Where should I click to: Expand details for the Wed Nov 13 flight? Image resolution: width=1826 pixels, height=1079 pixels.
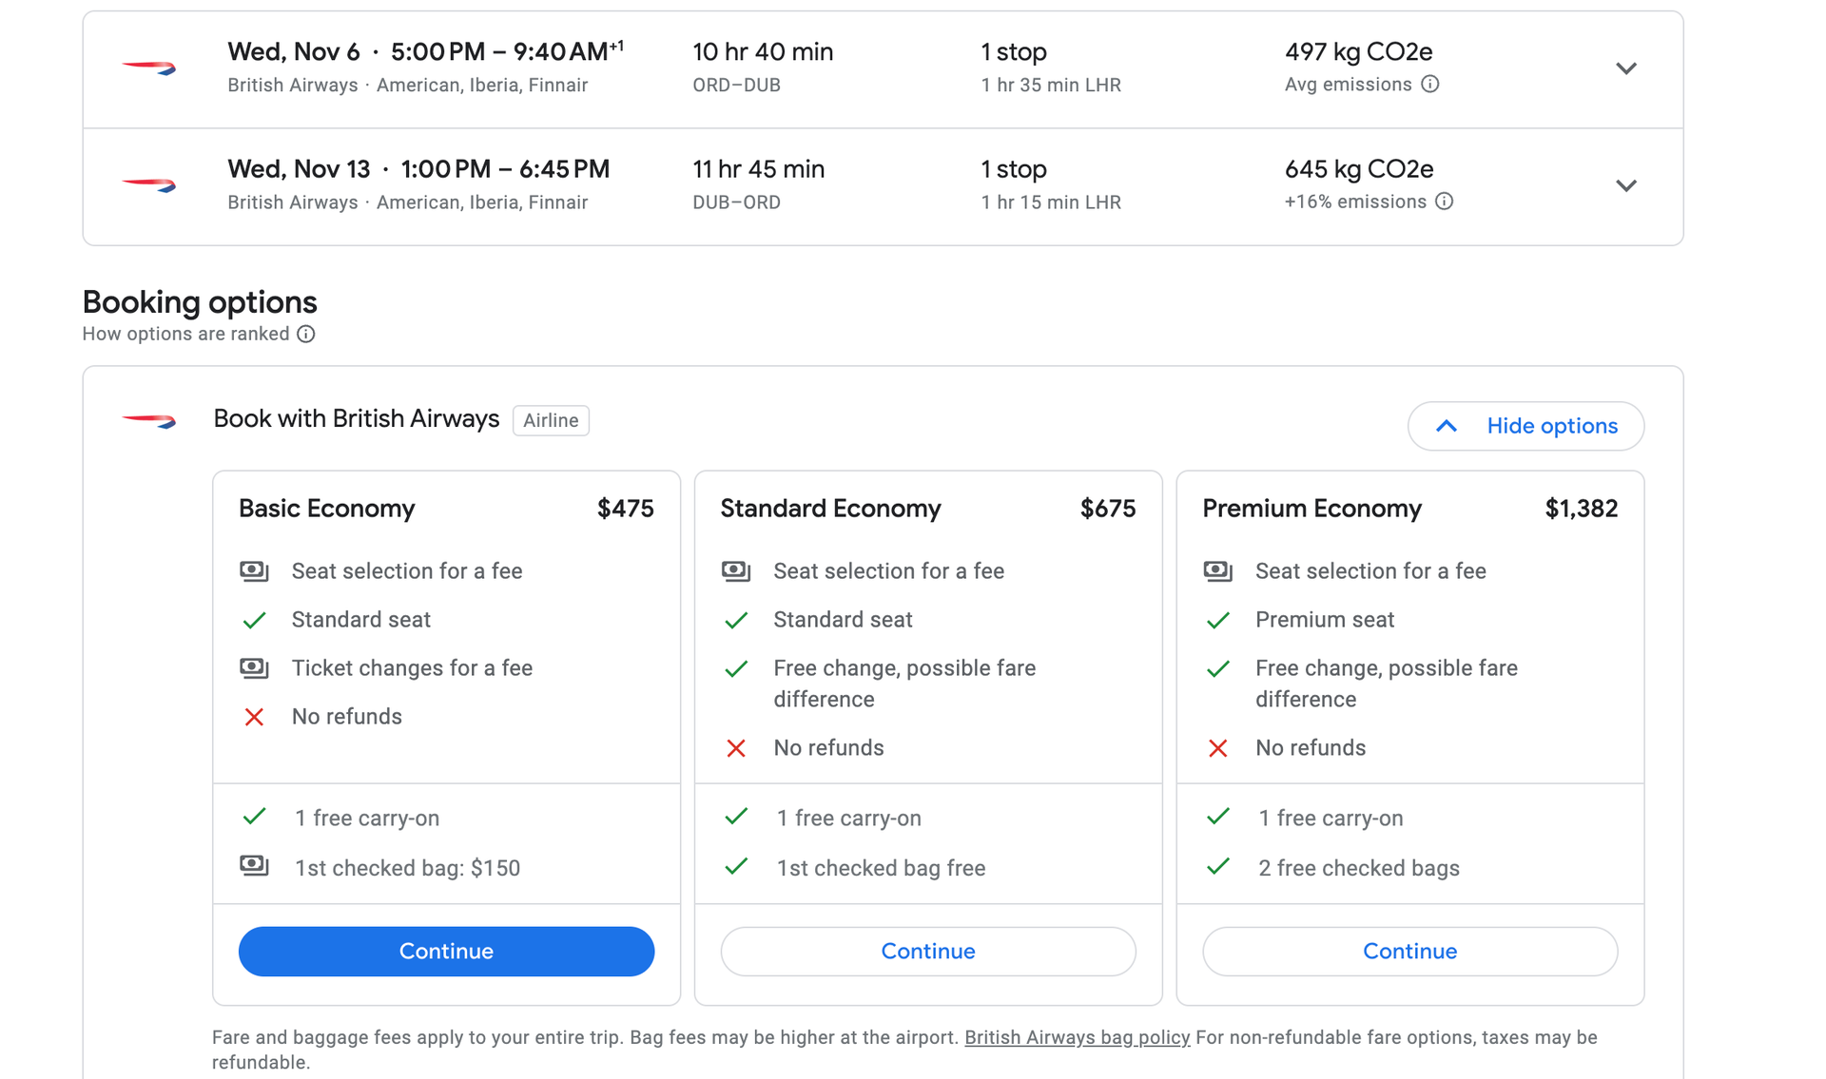click(1627, 185)
